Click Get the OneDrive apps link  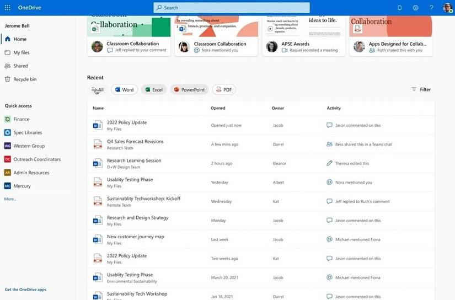(25, 290)
